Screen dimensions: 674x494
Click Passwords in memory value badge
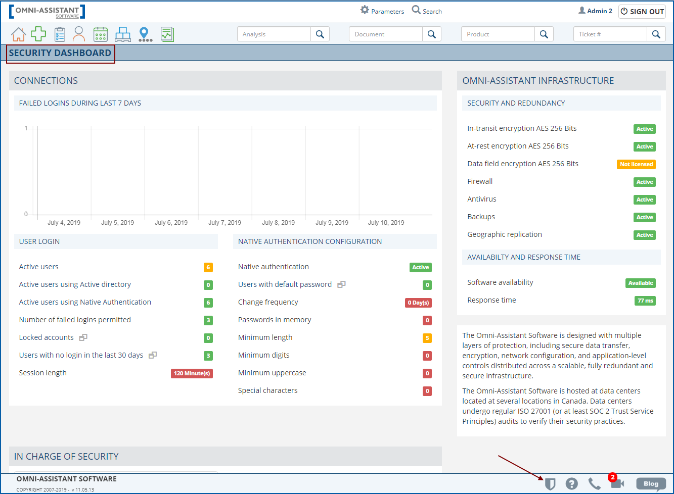[x=427, y=321]
